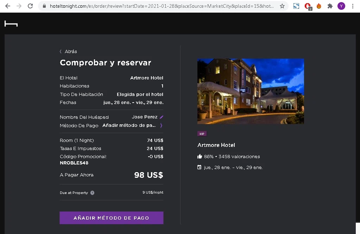Open the flame extension icon

tap(319, 6)
